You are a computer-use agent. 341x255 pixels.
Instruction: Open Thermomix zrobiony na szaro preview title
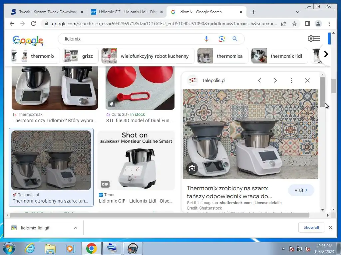tap(229, 192)
